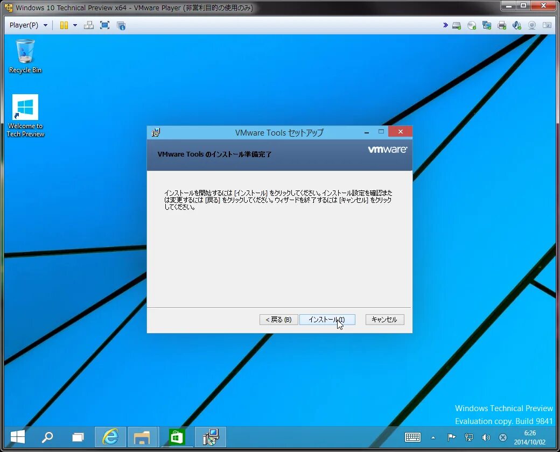Click the webcam device icon

(532, 25)
